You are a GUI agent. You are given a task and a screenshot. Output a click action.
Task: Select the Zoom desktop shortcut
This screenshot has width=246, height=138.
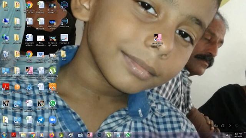point(52,121)
